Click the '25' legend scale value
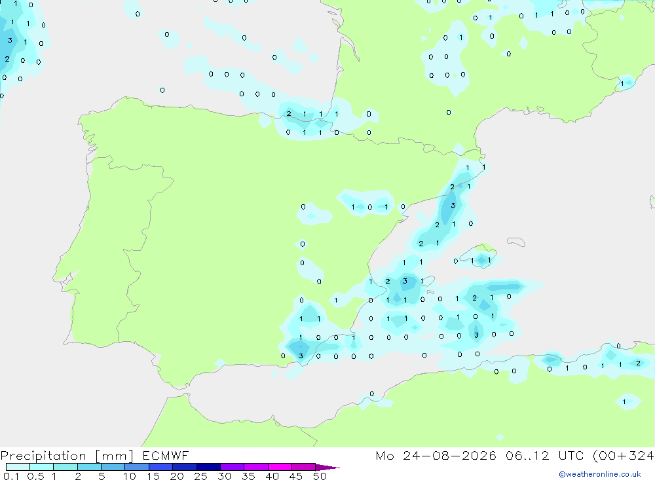The width and height of the screenshot is (655, 480). 200,476
